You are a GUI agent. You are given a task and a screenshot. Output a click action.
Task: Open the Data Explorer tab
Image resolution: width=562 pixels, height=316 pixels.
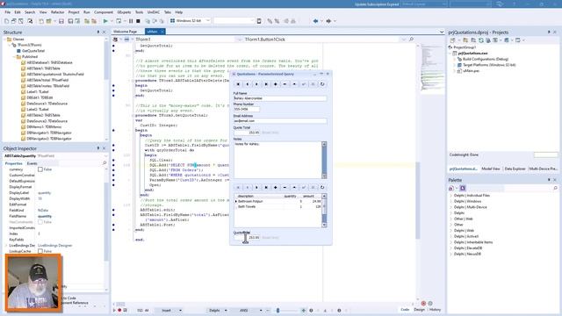(x=515, y=169)
